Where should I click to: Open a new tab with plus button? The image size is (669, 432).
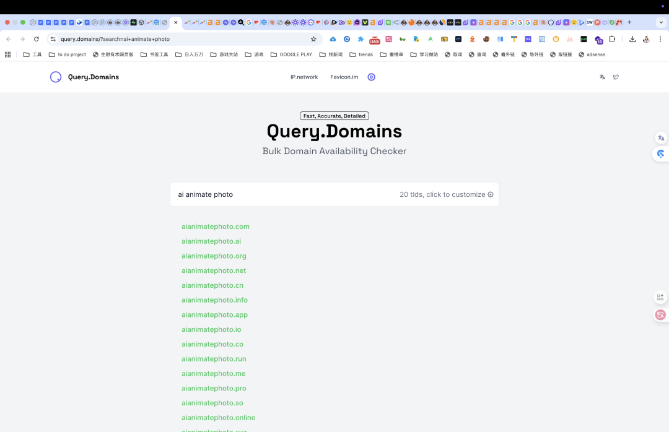coord(629,23)
